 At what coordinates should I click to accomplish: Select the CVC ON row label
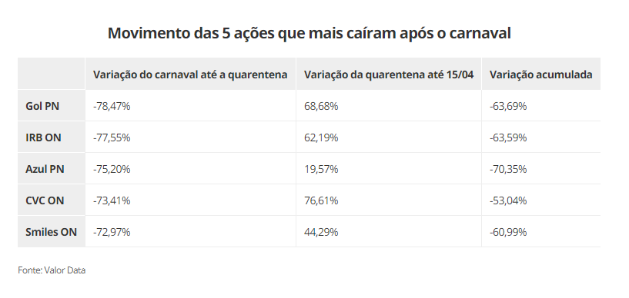(x=45, y=200)
